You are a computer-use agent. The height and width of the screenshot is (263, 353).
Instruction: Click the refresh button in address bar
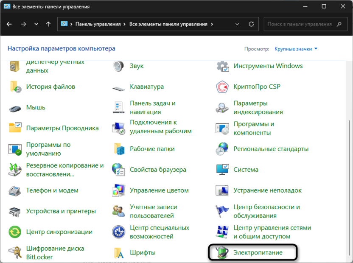click(252, 24)
